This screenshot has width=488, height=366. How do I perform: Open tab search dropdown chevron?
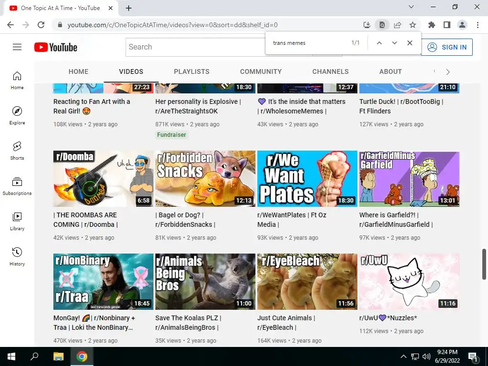click(x=411, y=7)
